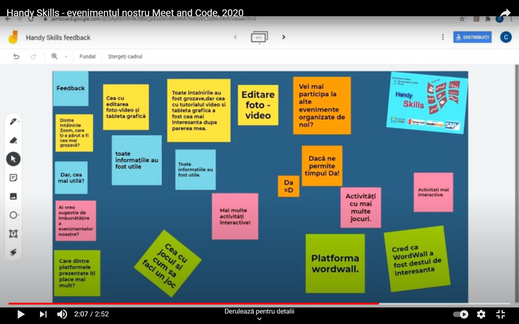519x324 pixels.
Task: Select the text box tool
Action: point(13,234)
